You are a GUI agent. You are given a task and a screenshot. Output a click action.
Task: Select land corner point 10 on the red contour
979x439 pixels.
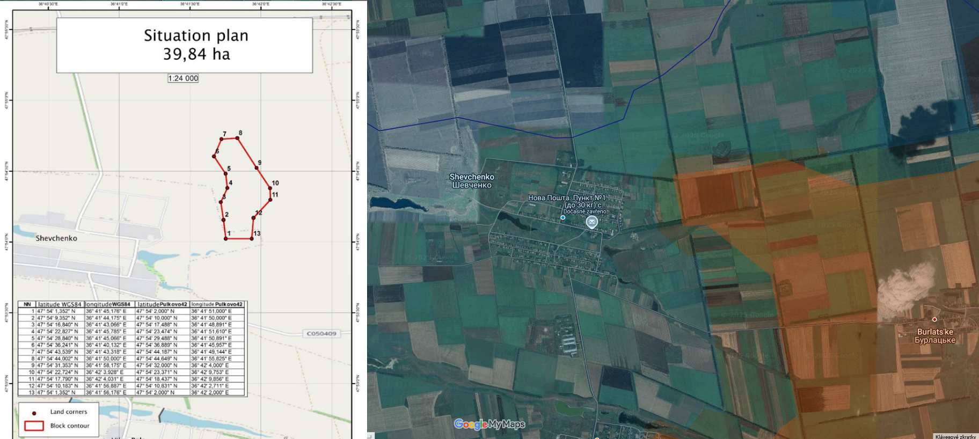point(270,188)
